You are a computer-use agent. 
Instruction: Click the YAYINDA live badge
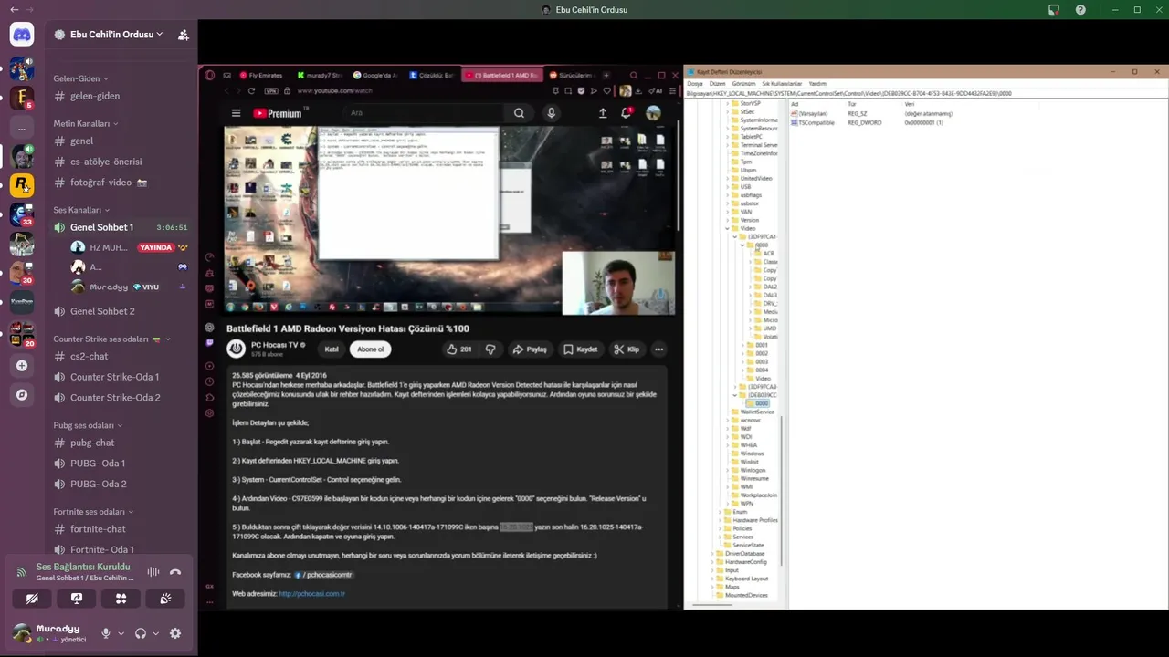coord(155,247)
